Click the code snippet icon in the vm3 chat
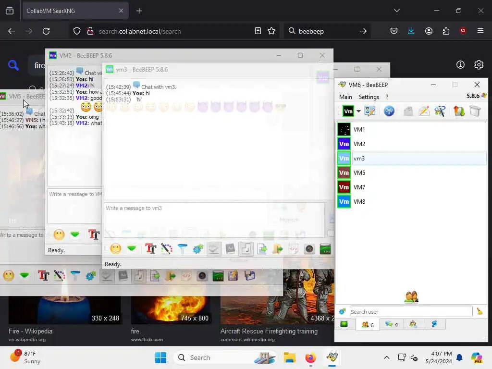This screenshot has height=369, width=492. [294, 249]
